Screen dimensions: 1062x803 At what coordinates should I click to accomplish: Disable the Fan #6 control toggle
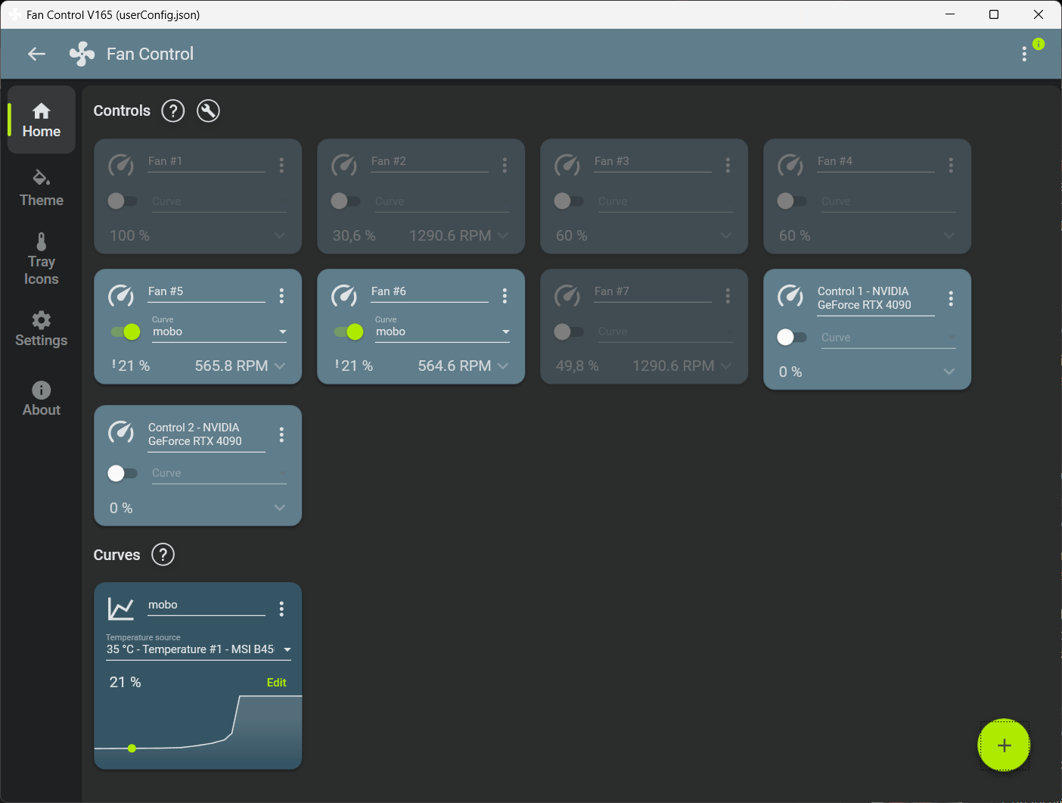pos(349,331)
